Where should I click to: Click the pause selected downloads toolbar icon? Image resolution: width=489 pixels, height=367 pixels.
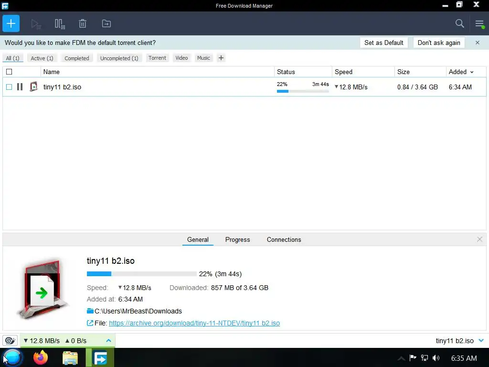click(60, 24)
